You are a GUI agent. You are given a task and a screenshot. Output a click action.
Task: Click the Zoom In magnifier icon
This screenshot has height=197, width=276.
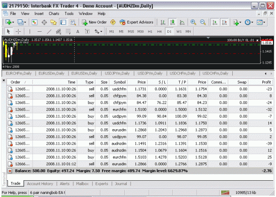pyautogui.click(x=193, y=22)
